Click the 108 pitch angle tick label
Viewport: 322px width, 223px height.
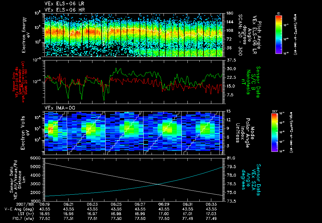coord(230,31)
